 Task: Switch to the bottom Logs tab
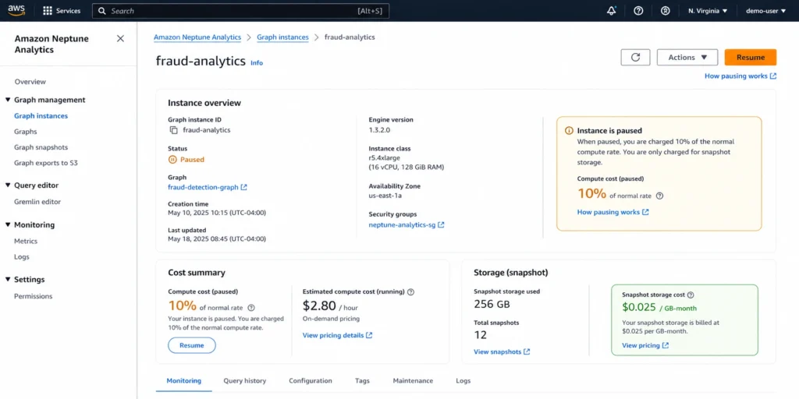[463, 380]
